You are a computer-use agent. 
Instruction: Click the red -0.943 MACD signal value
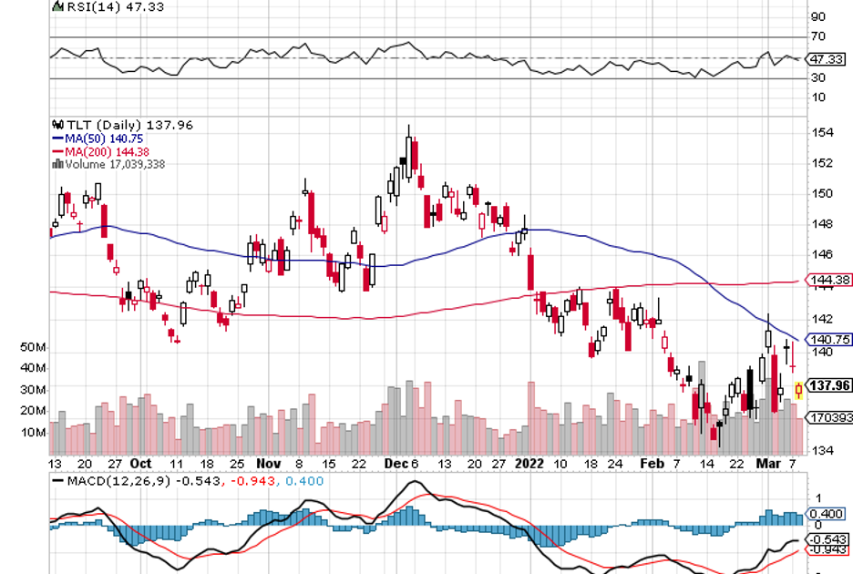click(253, 481)
